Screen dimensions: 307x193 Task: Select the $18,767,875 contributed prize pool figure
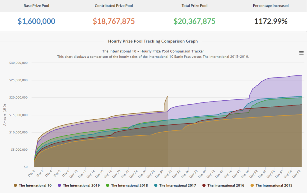tap(114, 21)
